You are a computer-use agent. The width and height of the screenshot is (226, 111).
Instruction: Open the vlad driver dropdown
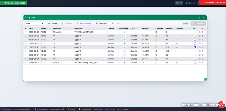tap(34, 23)
